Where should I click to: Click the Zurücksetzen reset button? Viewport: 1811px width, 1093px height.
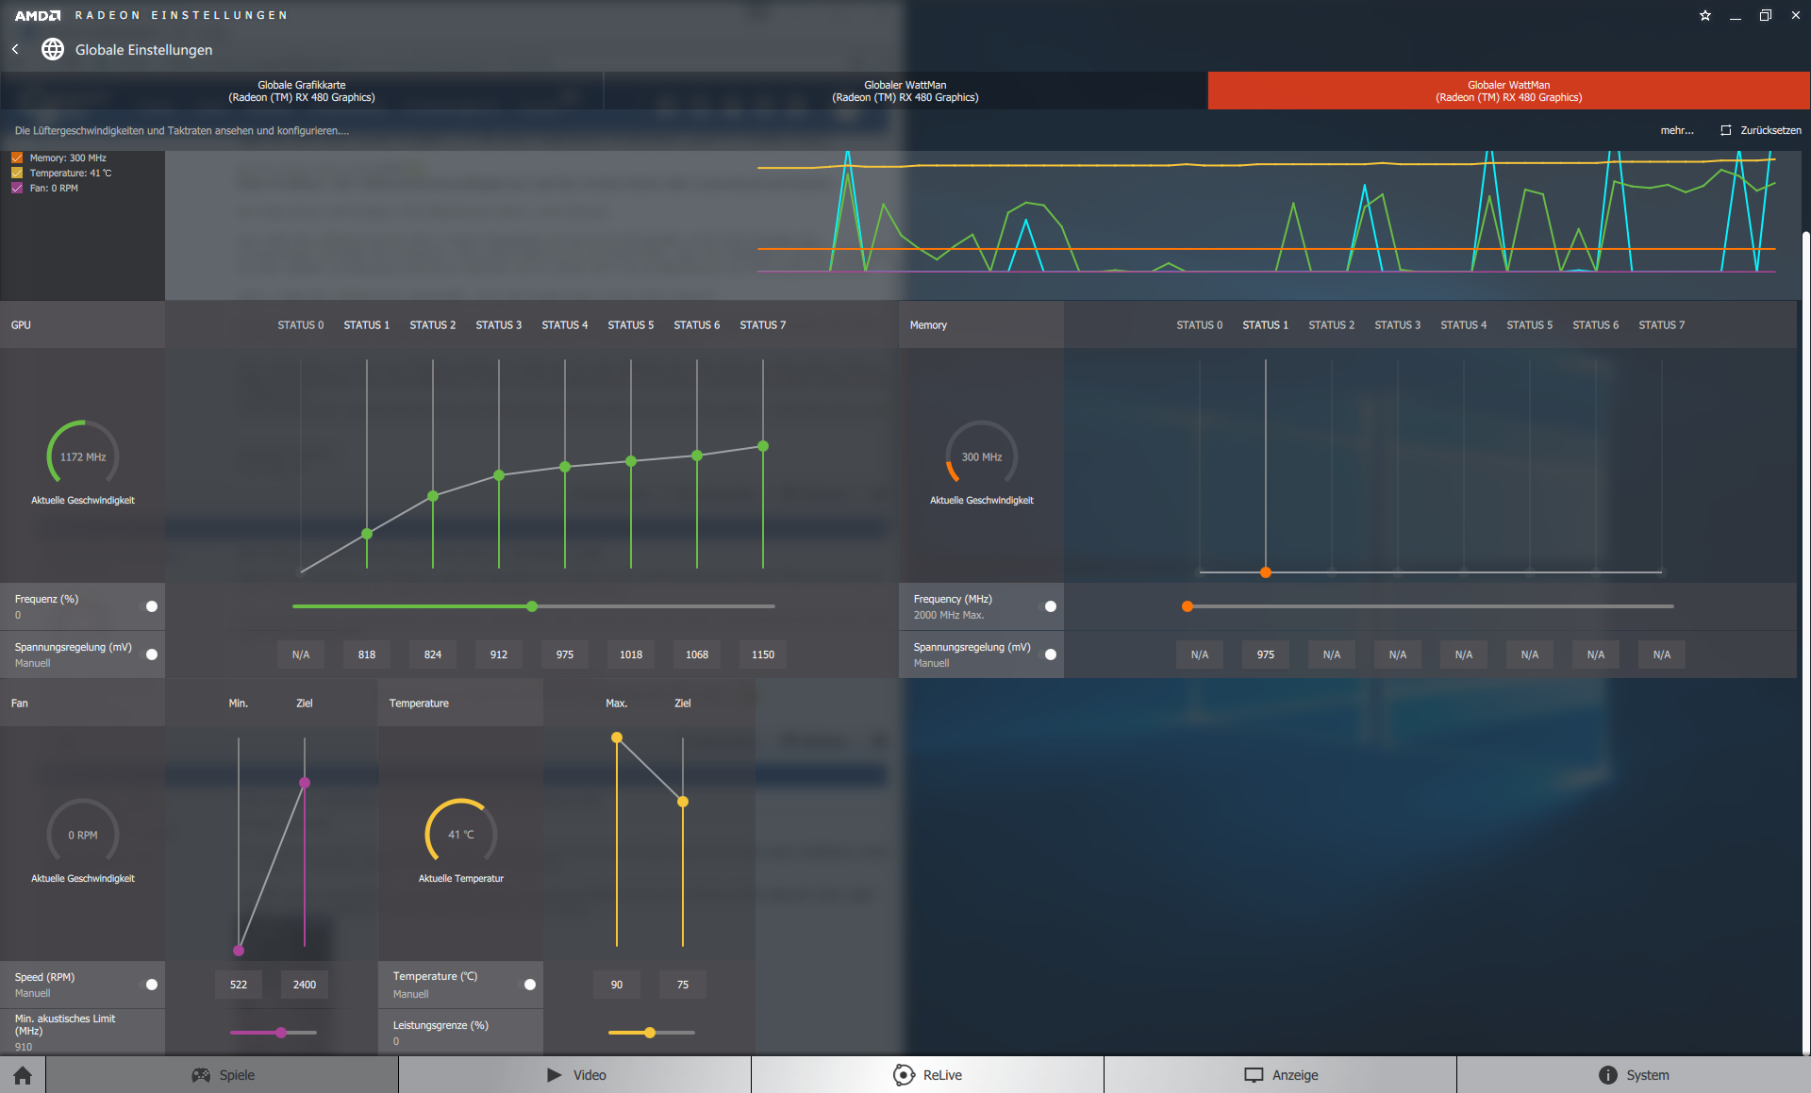[x=1760, y=130]
